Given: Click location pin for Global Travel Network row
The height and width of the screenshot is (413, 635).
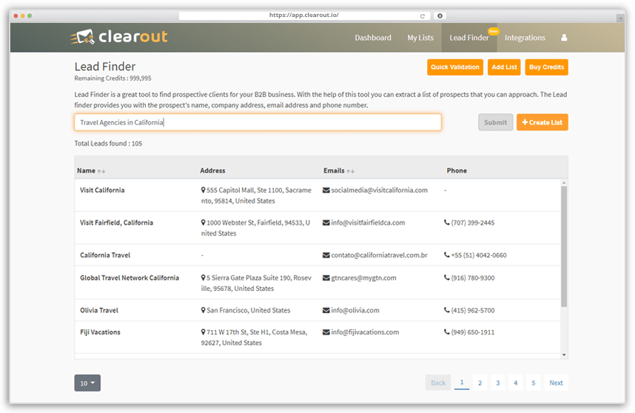Looking at the screenshot, I should click(204, 278).
